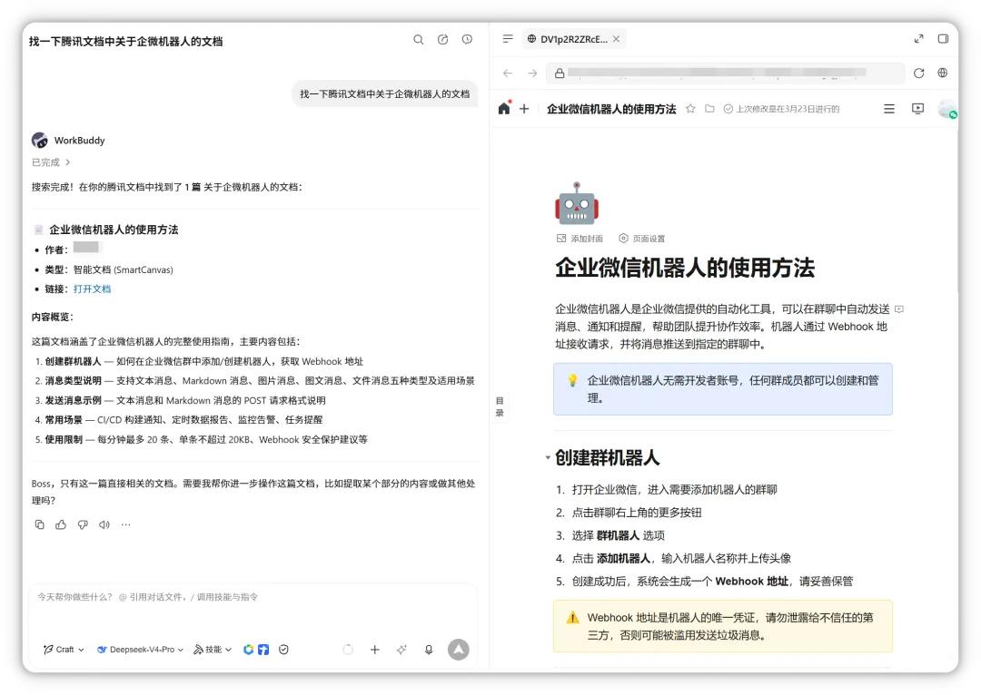Give the response a thumbs down
The width and height of the screenshot is (981, 695).
click(x=83, y=524)
